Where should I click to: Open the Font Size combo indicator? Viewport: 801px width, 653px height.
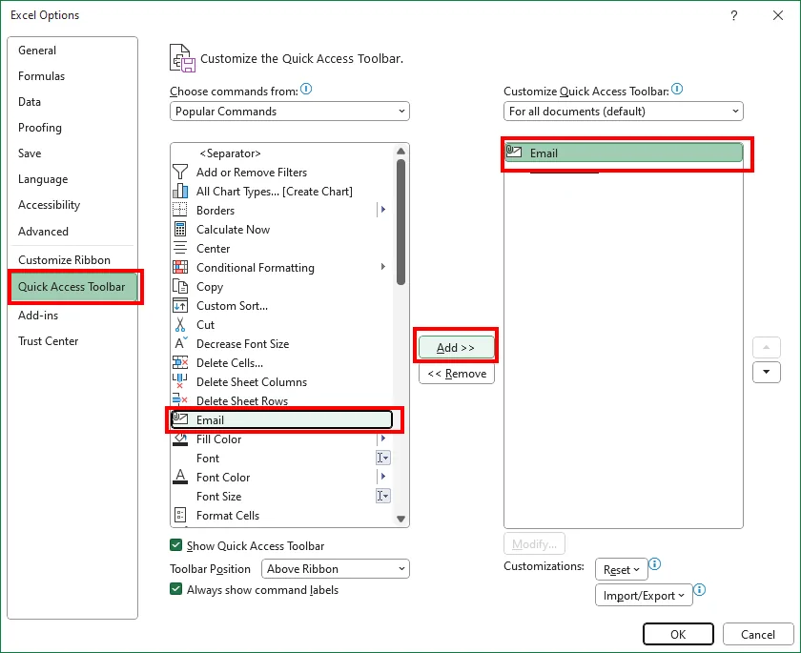pos(383,496)
